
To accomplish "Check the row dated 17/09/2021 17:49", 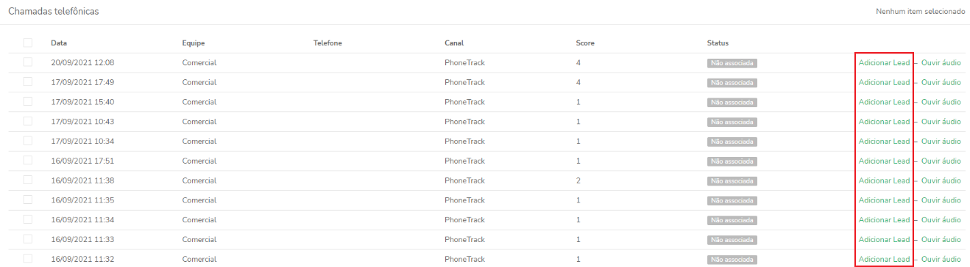I will (x=28, y=82).
